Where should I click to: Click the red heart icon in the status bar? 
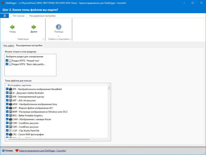pos(17,150)
